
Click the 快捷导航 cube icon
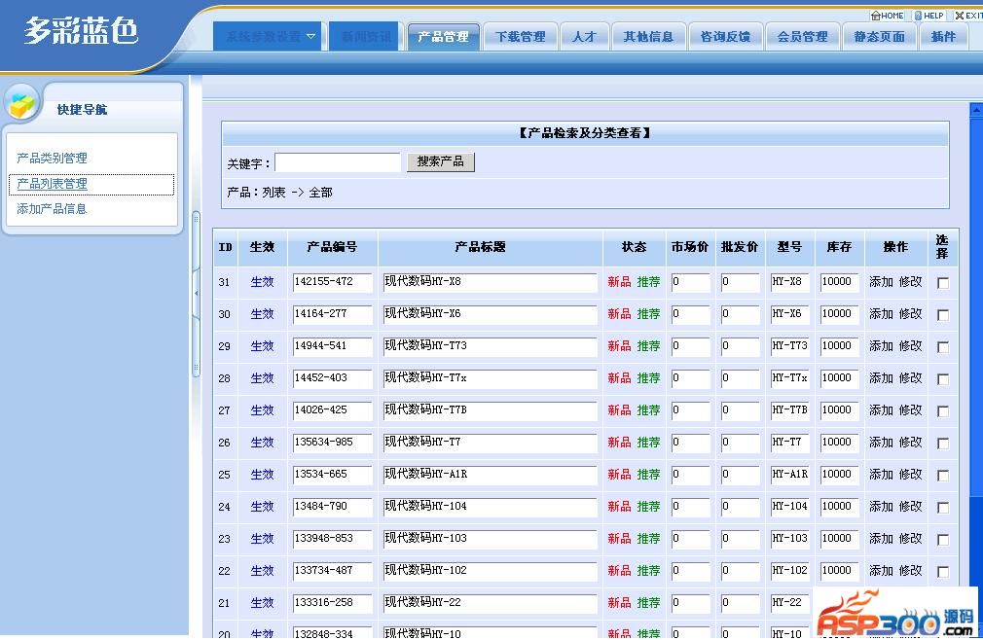click(x=23, y=103)
